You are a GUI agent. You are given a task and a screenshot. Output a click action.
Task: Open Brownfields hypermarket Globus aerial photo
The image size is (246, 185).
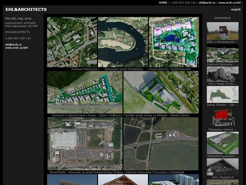[85, 144]
